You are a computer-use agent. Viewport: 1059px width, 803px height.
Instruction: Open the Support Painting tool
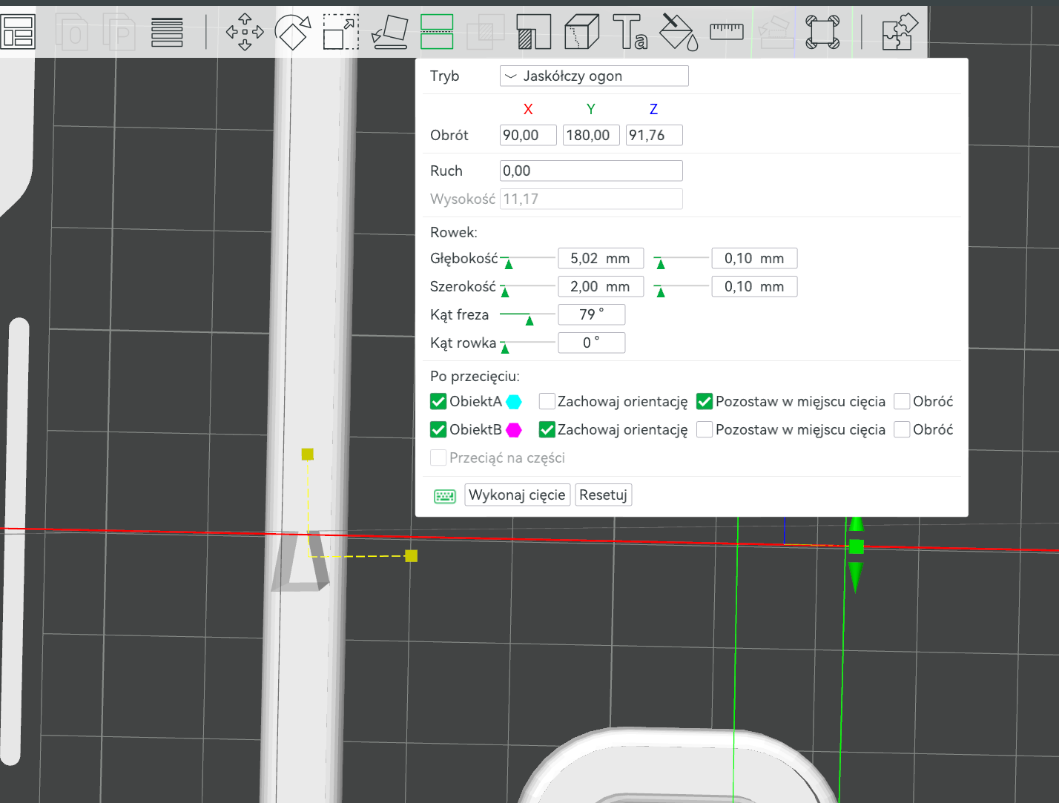tap(533, 32)
